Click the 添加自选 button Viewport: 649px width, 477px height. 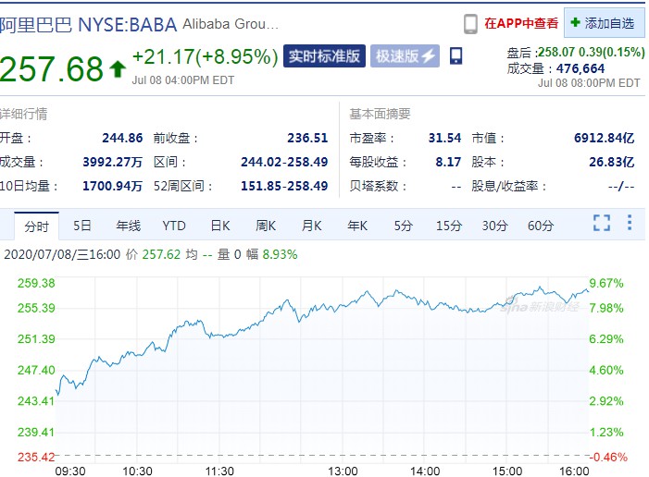point(604,23)
